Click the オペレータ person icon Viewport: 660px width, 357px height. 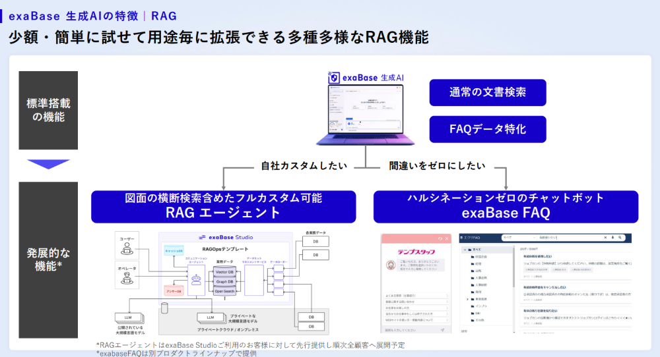[125, 277]
